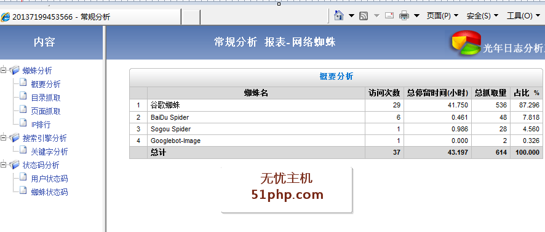Click the 87.296 percentage cell

(x=527, y=105)
